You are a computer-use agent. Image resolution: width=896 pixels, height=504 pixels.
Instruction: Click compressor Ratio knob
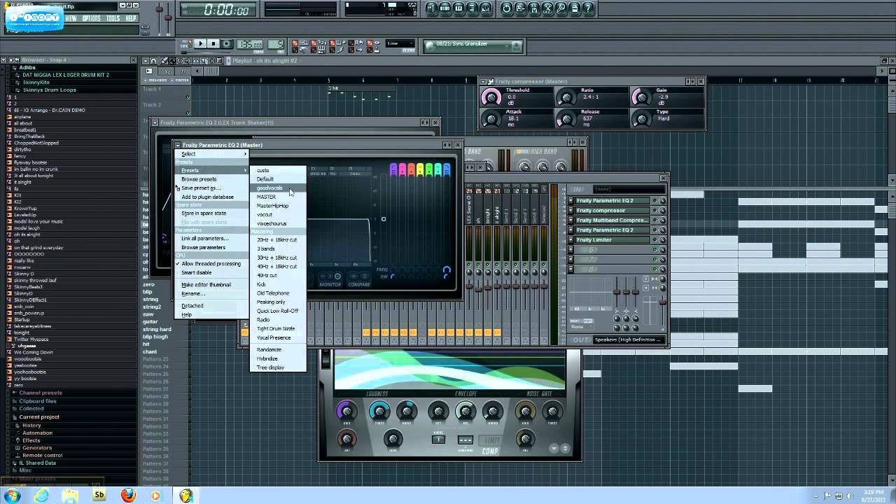pyautogui.click(x=566, y=97)
